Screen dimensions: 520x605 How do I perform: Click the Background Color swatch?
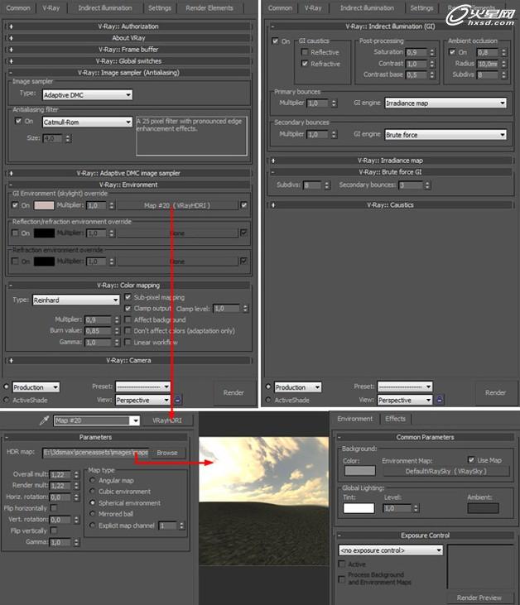(360, 470)
